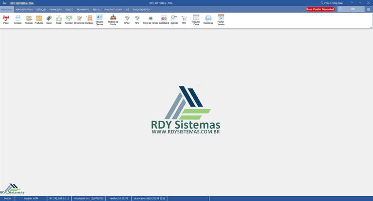Open the Relatórios printer icon
Image resolution: width=373 pixels, height=201 pixels.
click(x=208, y=19)
